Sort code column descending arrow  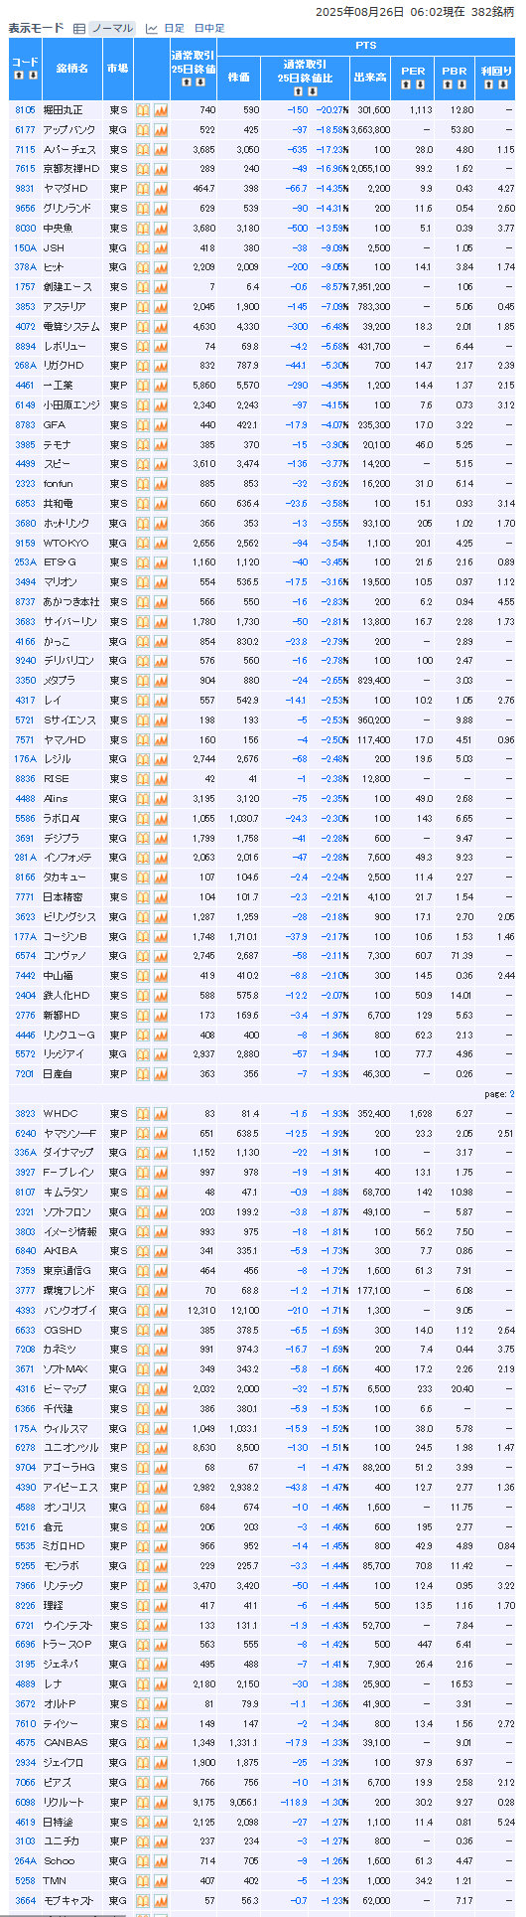(33, 75)
